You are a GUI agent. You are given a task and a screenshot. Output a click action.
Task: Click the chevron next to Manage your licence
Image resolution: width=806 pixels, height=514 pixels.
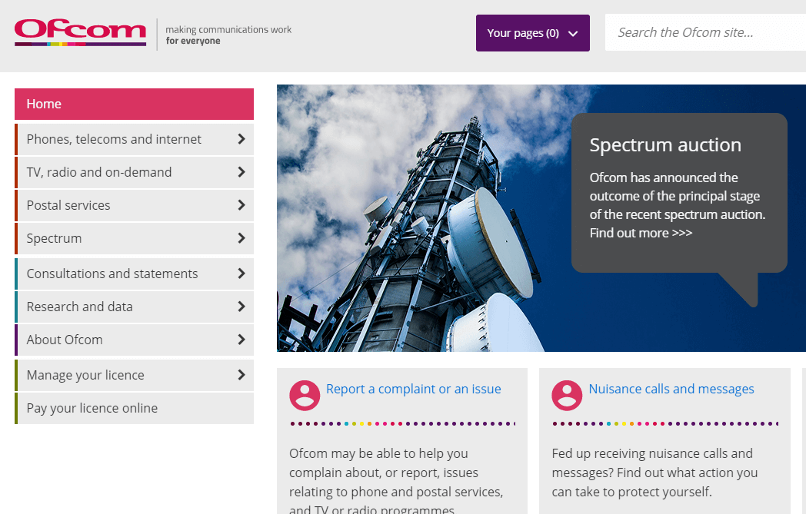tap(242, 375)
